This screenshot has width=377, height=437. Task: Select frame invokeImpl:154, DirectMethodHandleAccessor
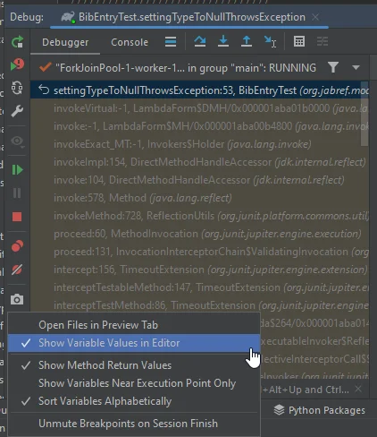tap(199, 162)
